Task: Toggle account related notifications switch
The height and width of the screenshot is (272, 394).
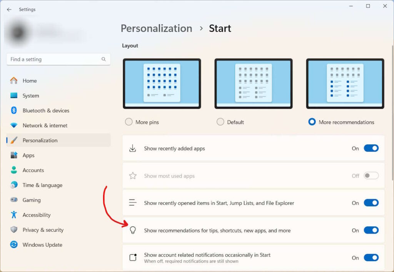Action: [x=371, y=258]
